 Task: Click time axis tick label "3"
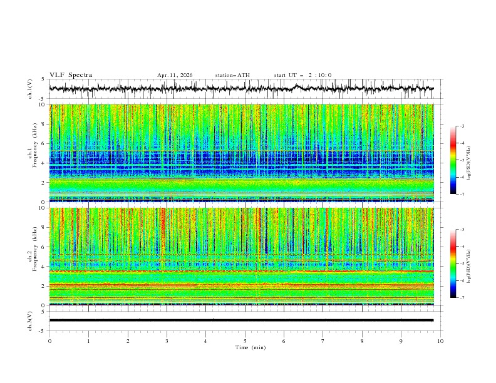tap(167, 341)
